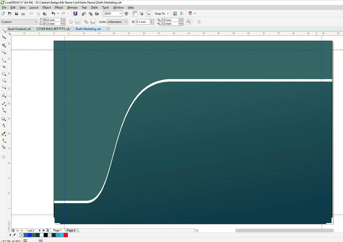
Task: Set page orientation to portrait
Action: (71, 22)
